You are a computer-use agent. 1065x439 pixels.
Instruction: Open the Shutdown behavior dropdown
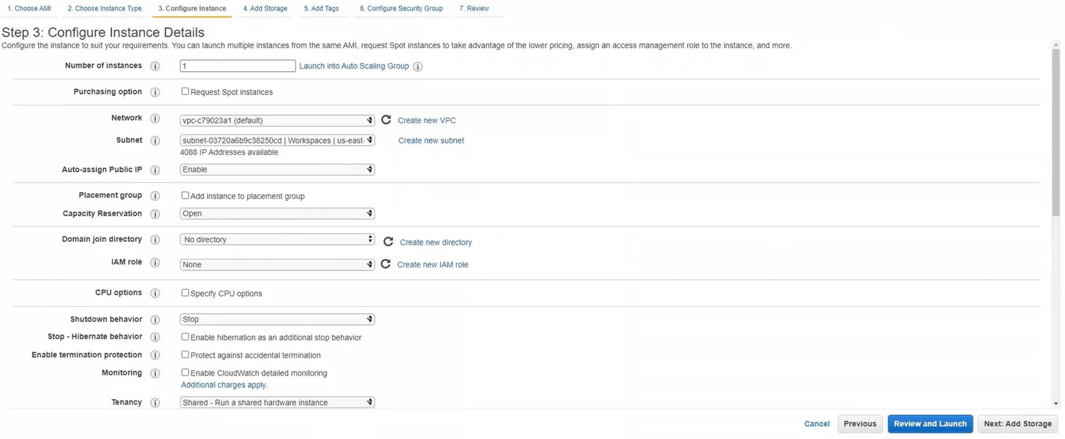(277, 319)
